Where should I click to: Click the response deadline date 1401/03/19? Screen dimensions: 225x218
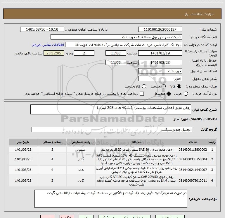160,53
